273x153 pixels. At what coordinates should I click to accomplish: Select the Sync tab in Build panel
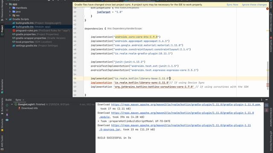[18, 100]
